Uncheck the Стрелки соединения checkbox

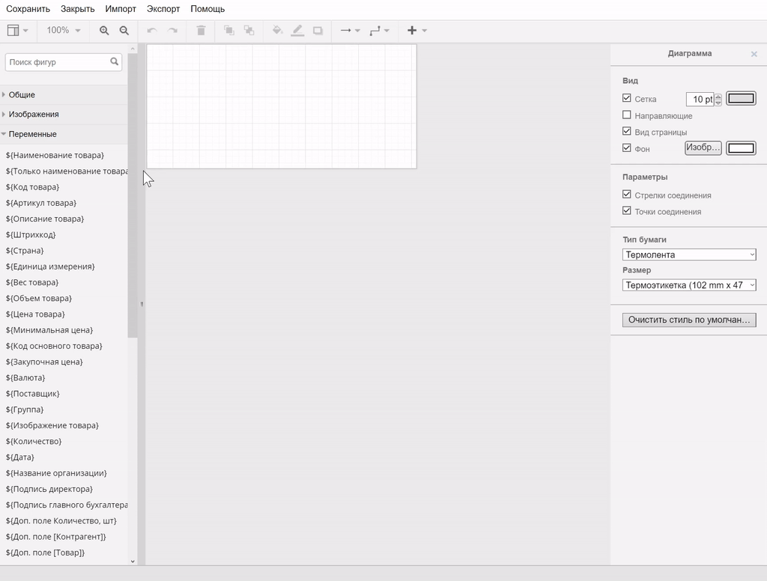[627, 195]
